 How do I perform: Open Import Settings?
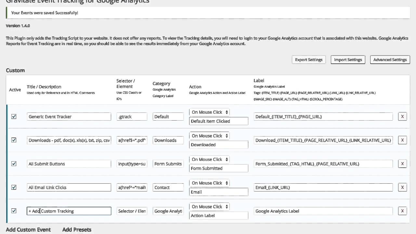click(x=348, y=60)
